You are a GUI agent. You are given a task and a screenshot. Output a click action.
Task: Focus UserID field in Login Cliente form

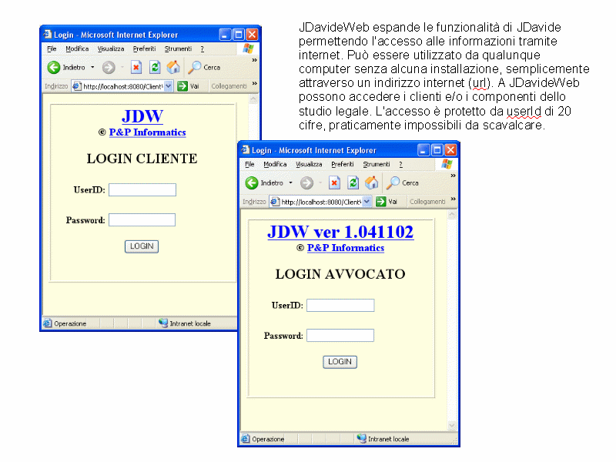(x=142, y=189)
